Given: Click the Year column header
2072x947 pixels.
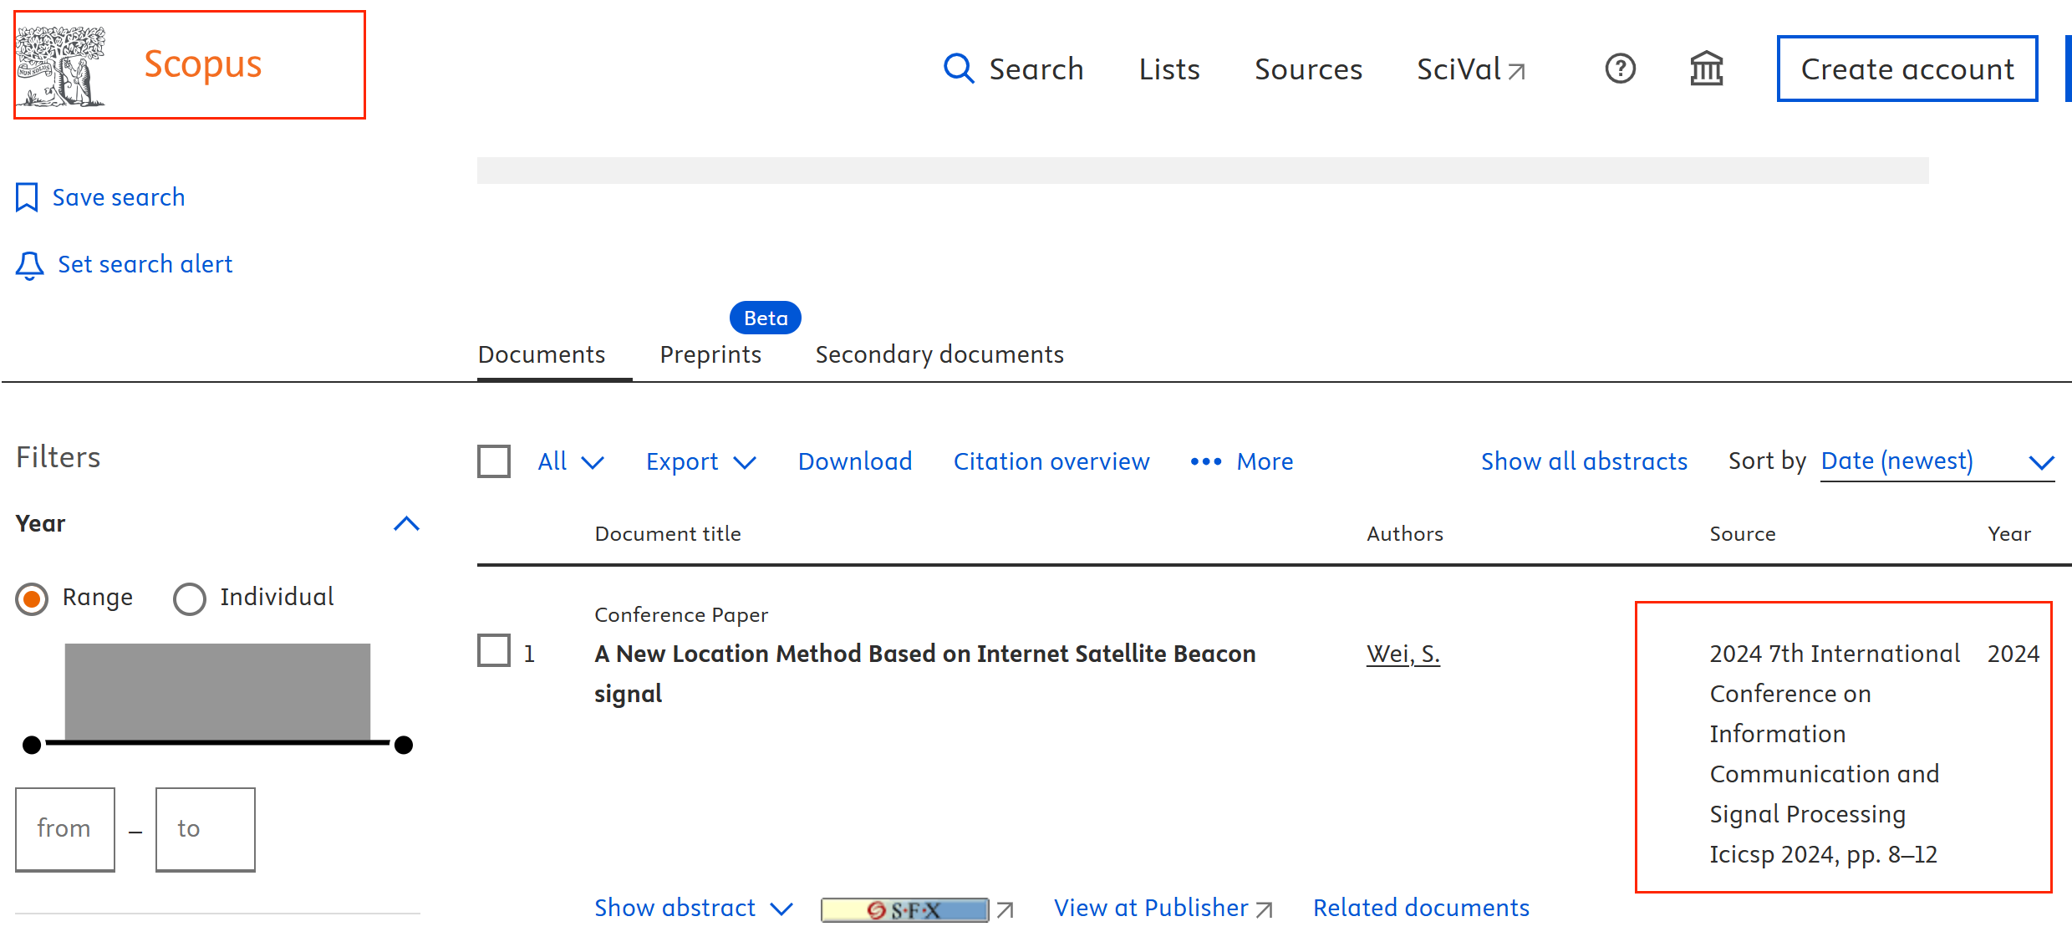Looking at the screenshot, I should tap(2009, 534).
